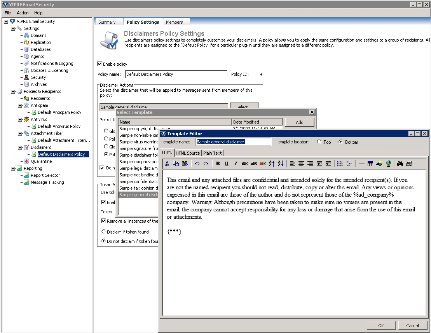Select Disclaim if token found
Image resolution: width=431 pixels, height=333 pixels.
(103, 232)
